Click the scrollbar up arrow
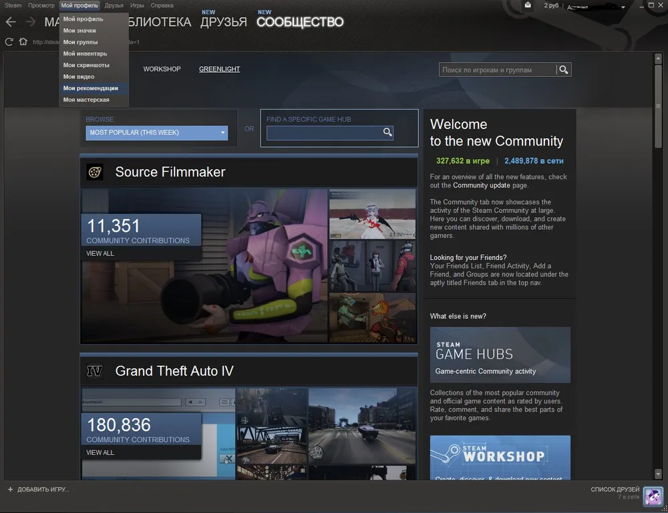This screenshot has width=668, height=513. pyautogui.click(x=658, y=59)
